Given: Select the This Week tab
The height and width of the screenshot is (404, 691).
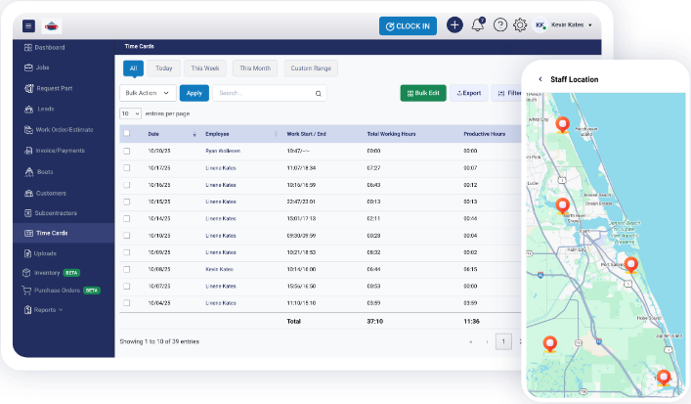Looking at the screenshot, I should coord(205,68).
